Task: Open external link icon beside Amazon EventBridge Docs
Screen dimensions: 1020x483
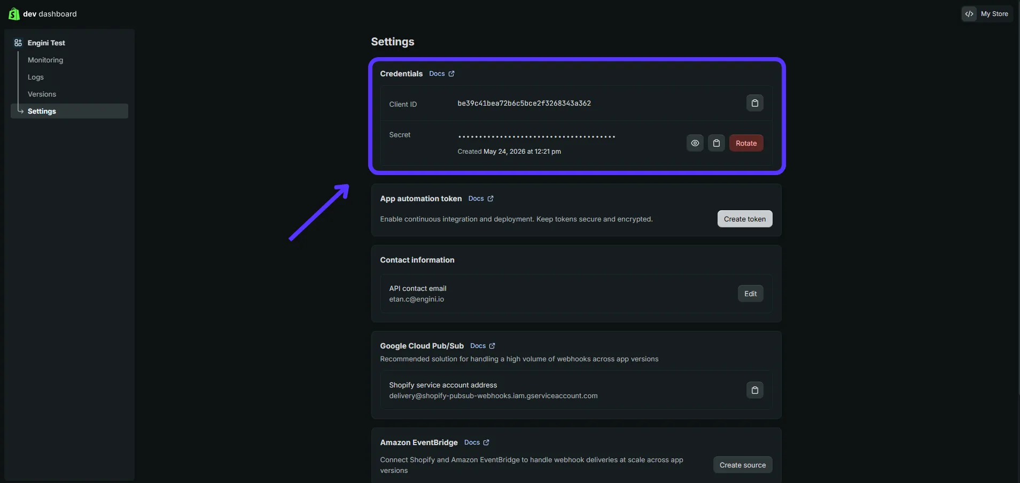Action: click(x=486, y=442)
